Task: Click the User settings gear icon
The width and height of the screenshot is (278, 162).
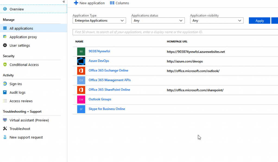Action: pos(5,45)
